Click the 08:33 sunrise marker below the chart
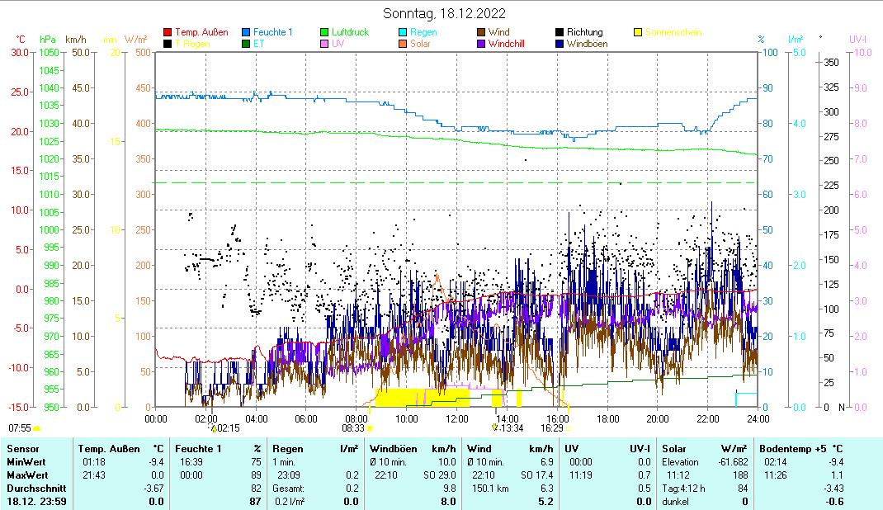The width and height of the screenshot is (883, 510). [x=357, y=428]
